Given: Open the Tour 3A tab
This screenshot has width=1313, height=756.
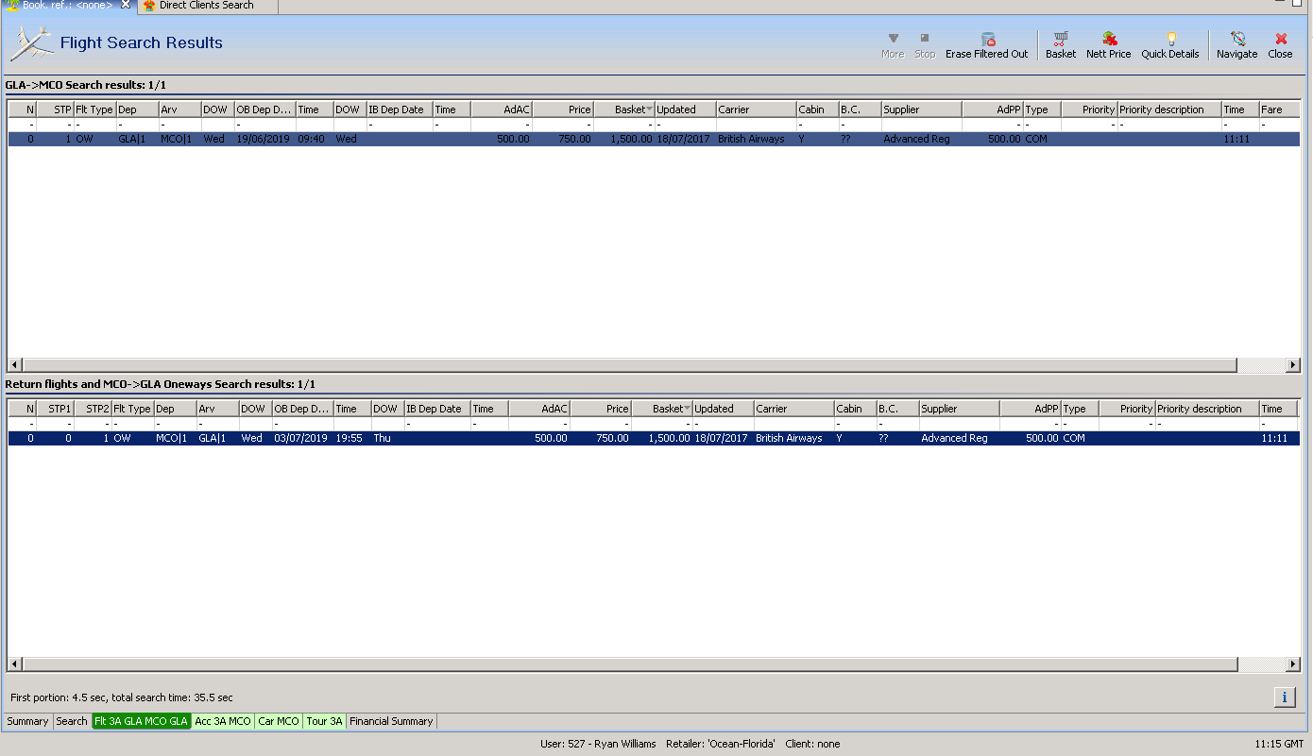Looking at the screenshot, I should click(324, 721).
